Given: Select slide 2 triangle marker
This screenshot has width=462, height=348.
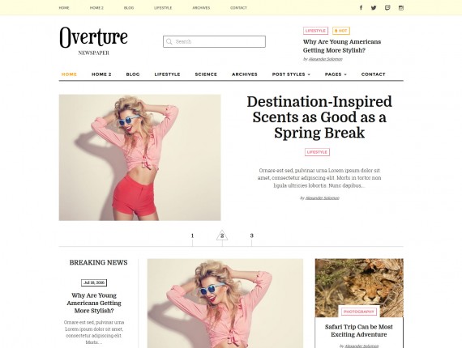Looking at the screenshot, I should click(222, 236).
